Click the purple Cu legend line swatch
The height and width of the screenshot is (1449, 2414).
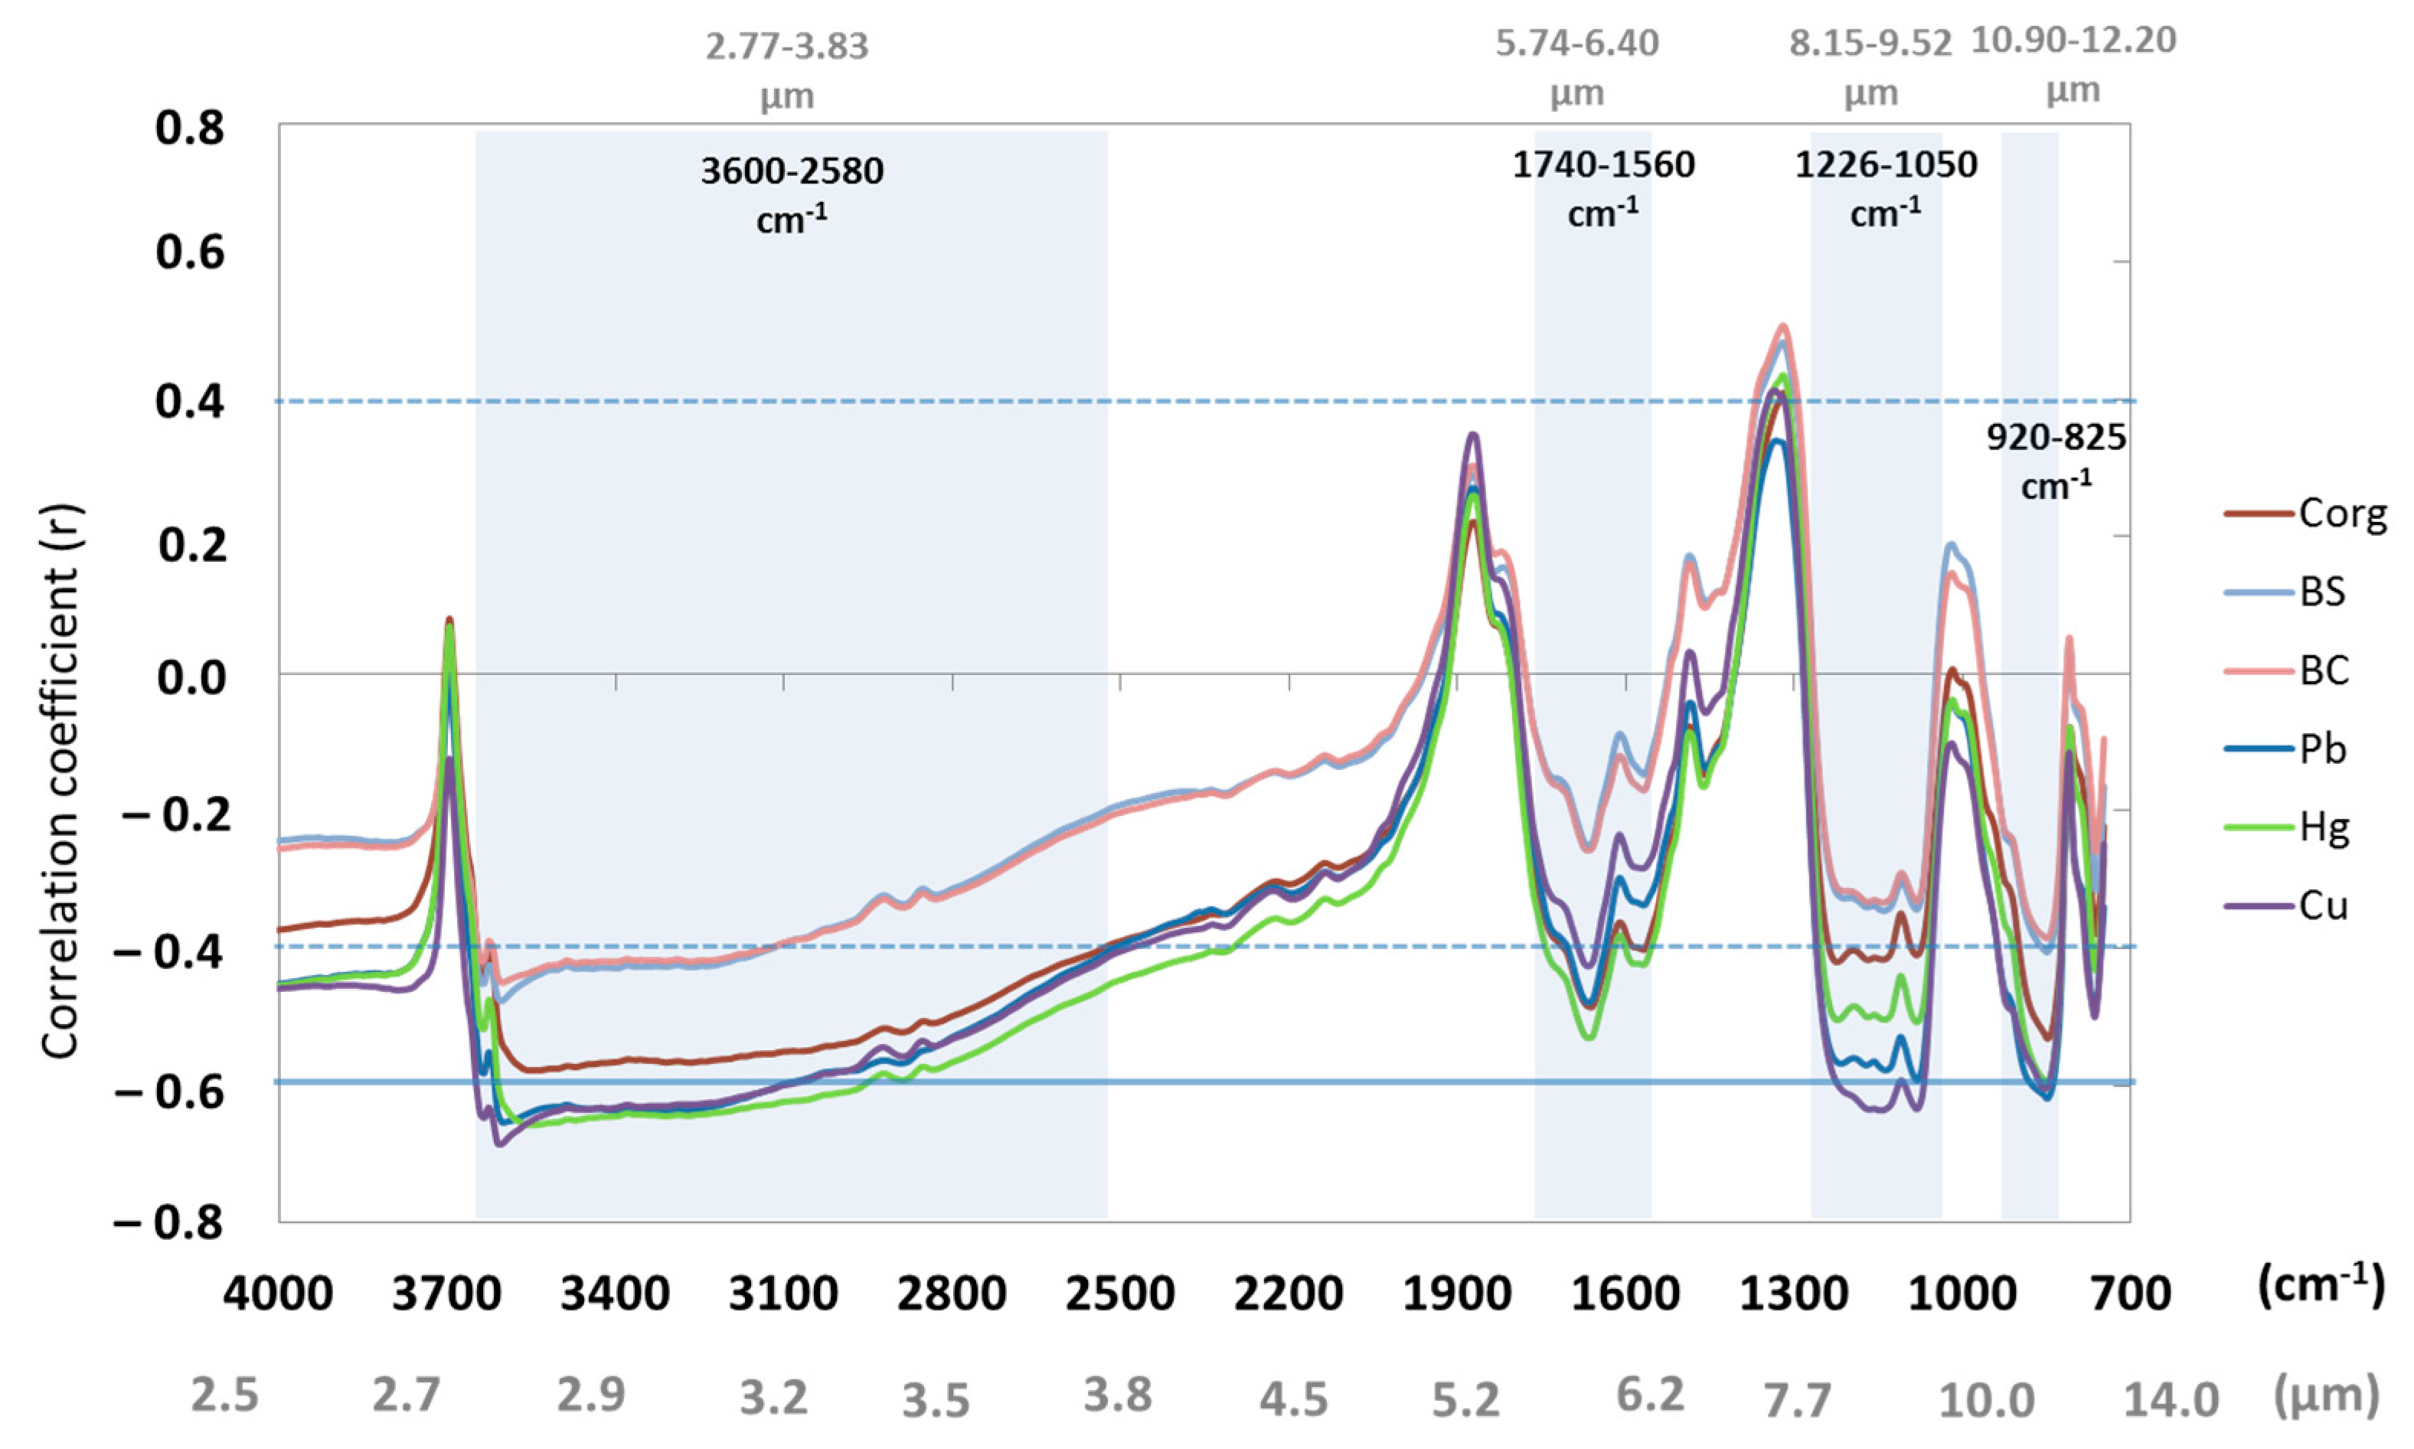point(2259,906)
